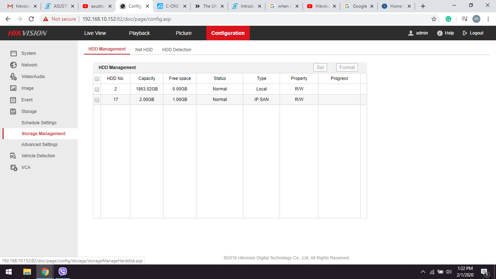
Task: Select the Video/Audio microphone icon
Action: 13,77
